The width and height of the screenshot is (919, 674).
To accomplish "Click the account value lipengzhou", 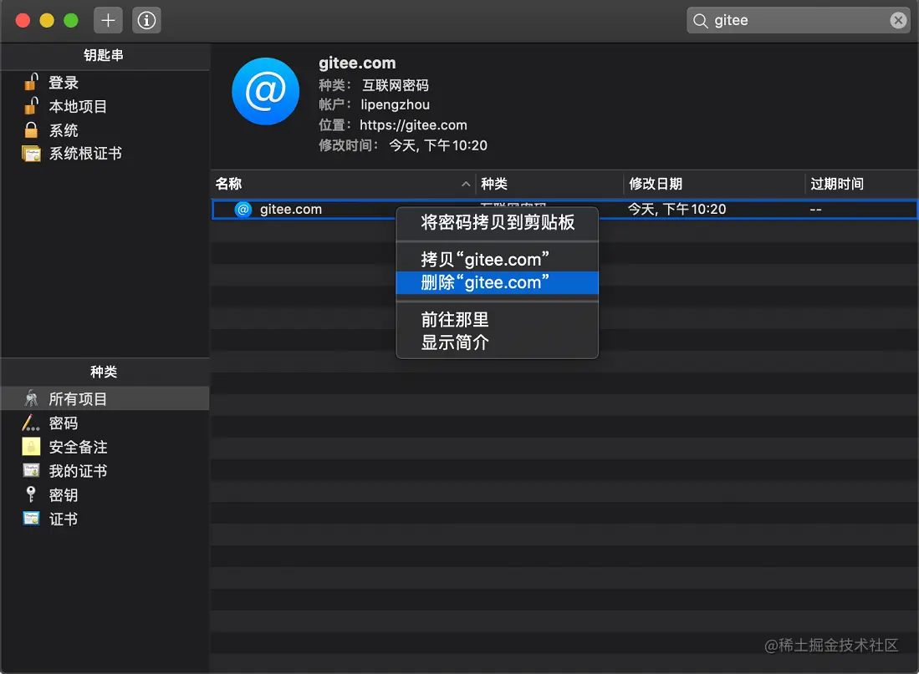I will tap(395, 105).
